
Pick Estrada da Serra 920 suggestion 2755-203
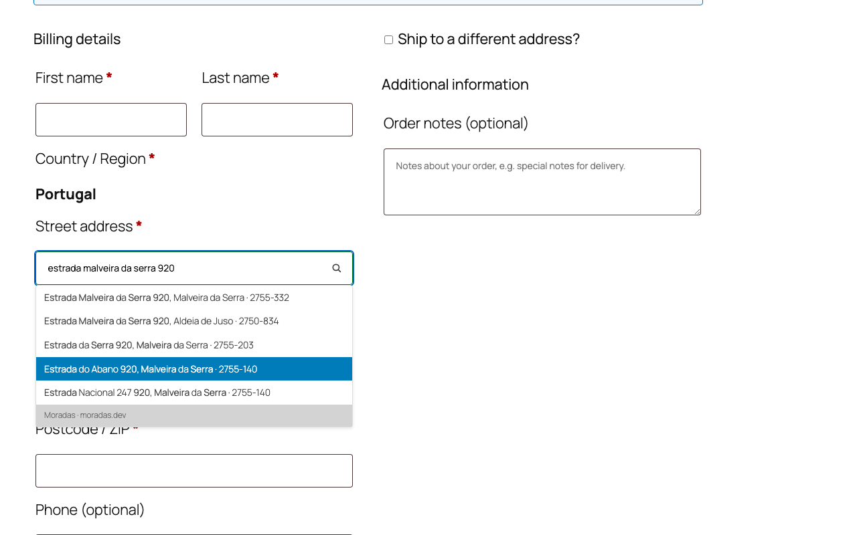click(x=194, y=345)
